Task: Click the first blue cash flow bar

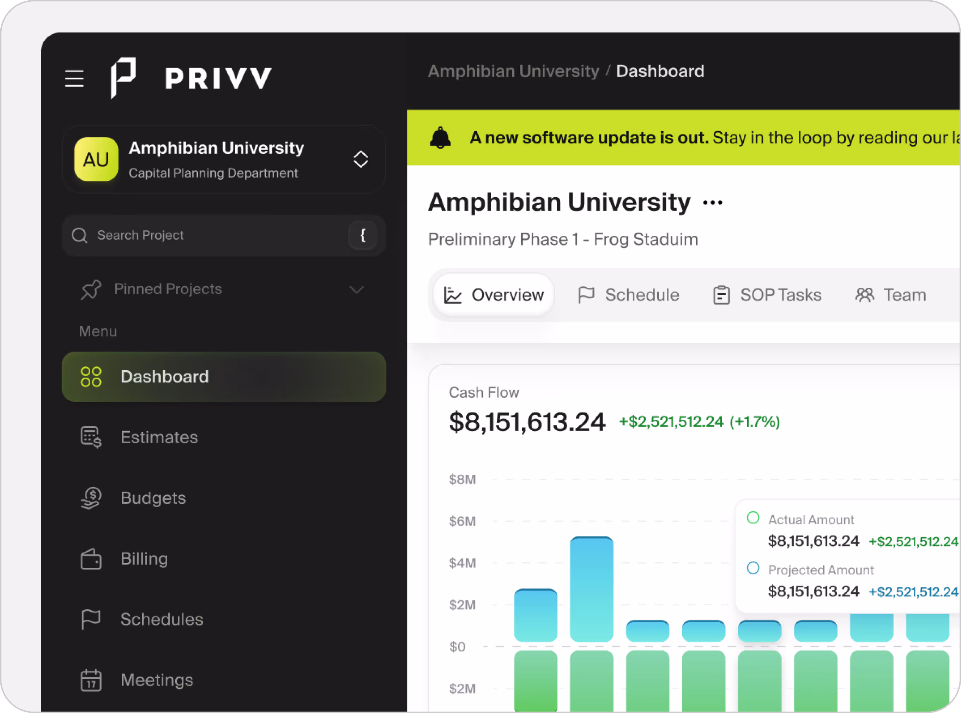Action: (x=535, y=616)
